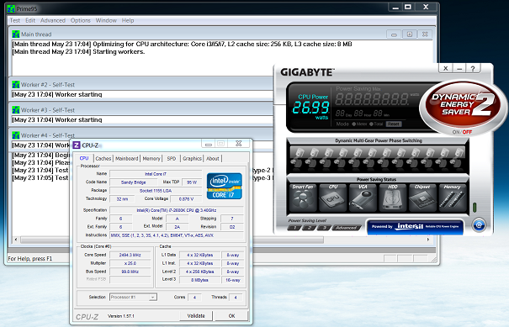The height and width of the screenshot is (327, 509).
Task: Restore the Main thread child window
Action: pos(410,34)
